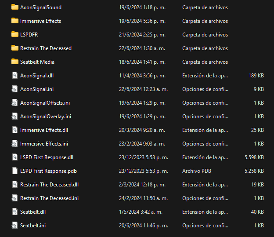Select the AxonSignal.ini file name
The width and height of the screenshot is (274, 237).
tap(37, 89)
